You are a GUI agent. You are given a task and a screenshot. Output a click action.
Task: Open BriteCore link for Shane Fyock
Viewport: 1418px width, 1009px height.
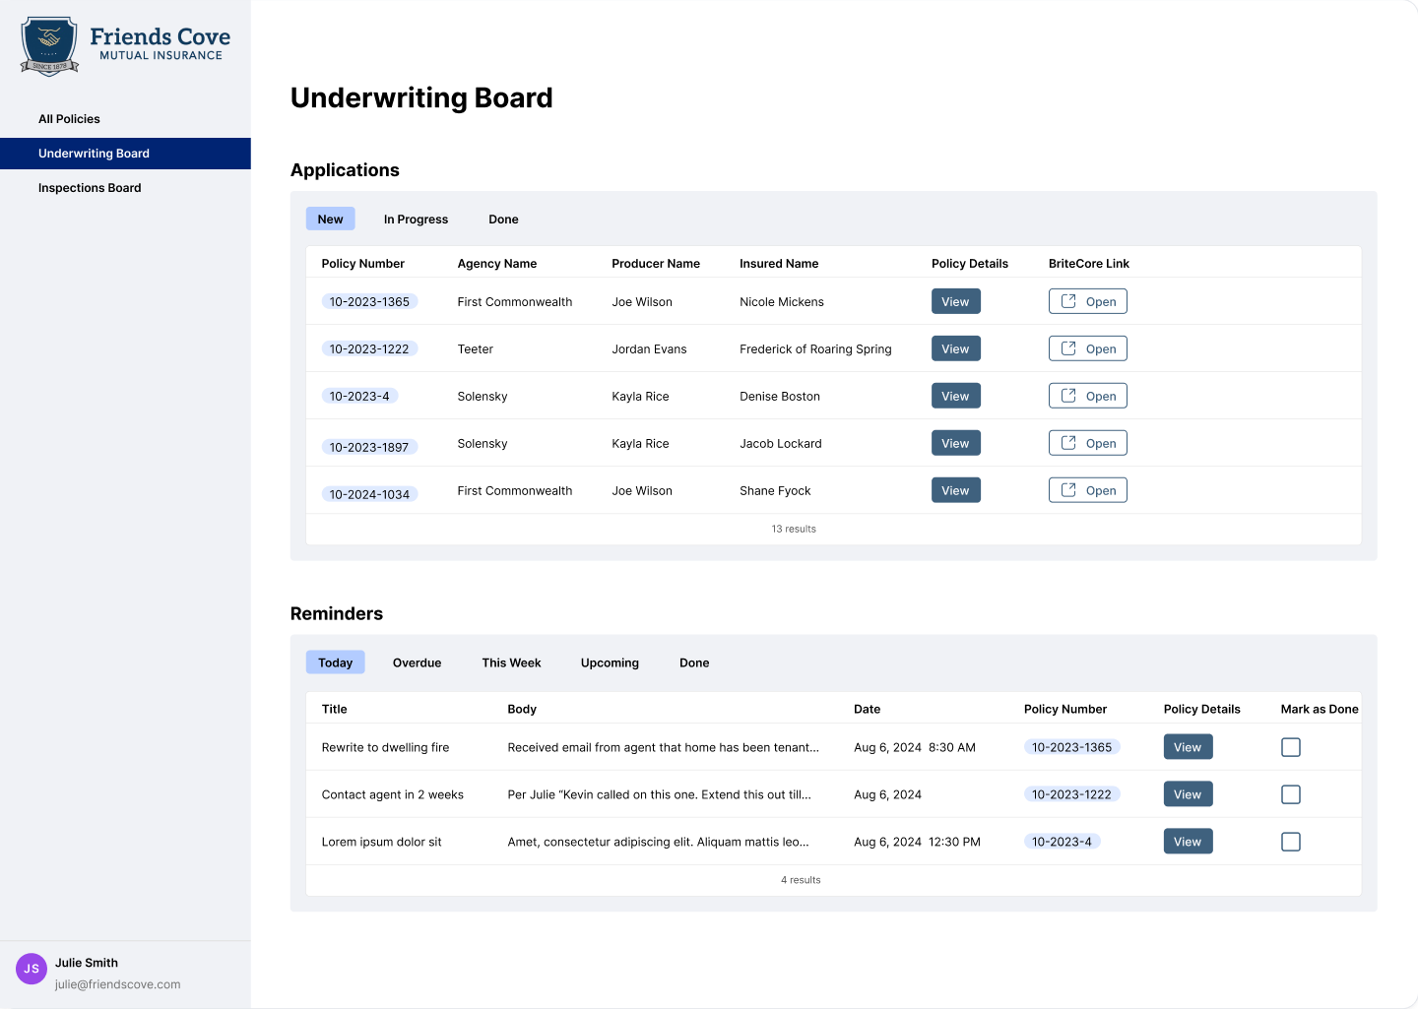pos(1087,491)
